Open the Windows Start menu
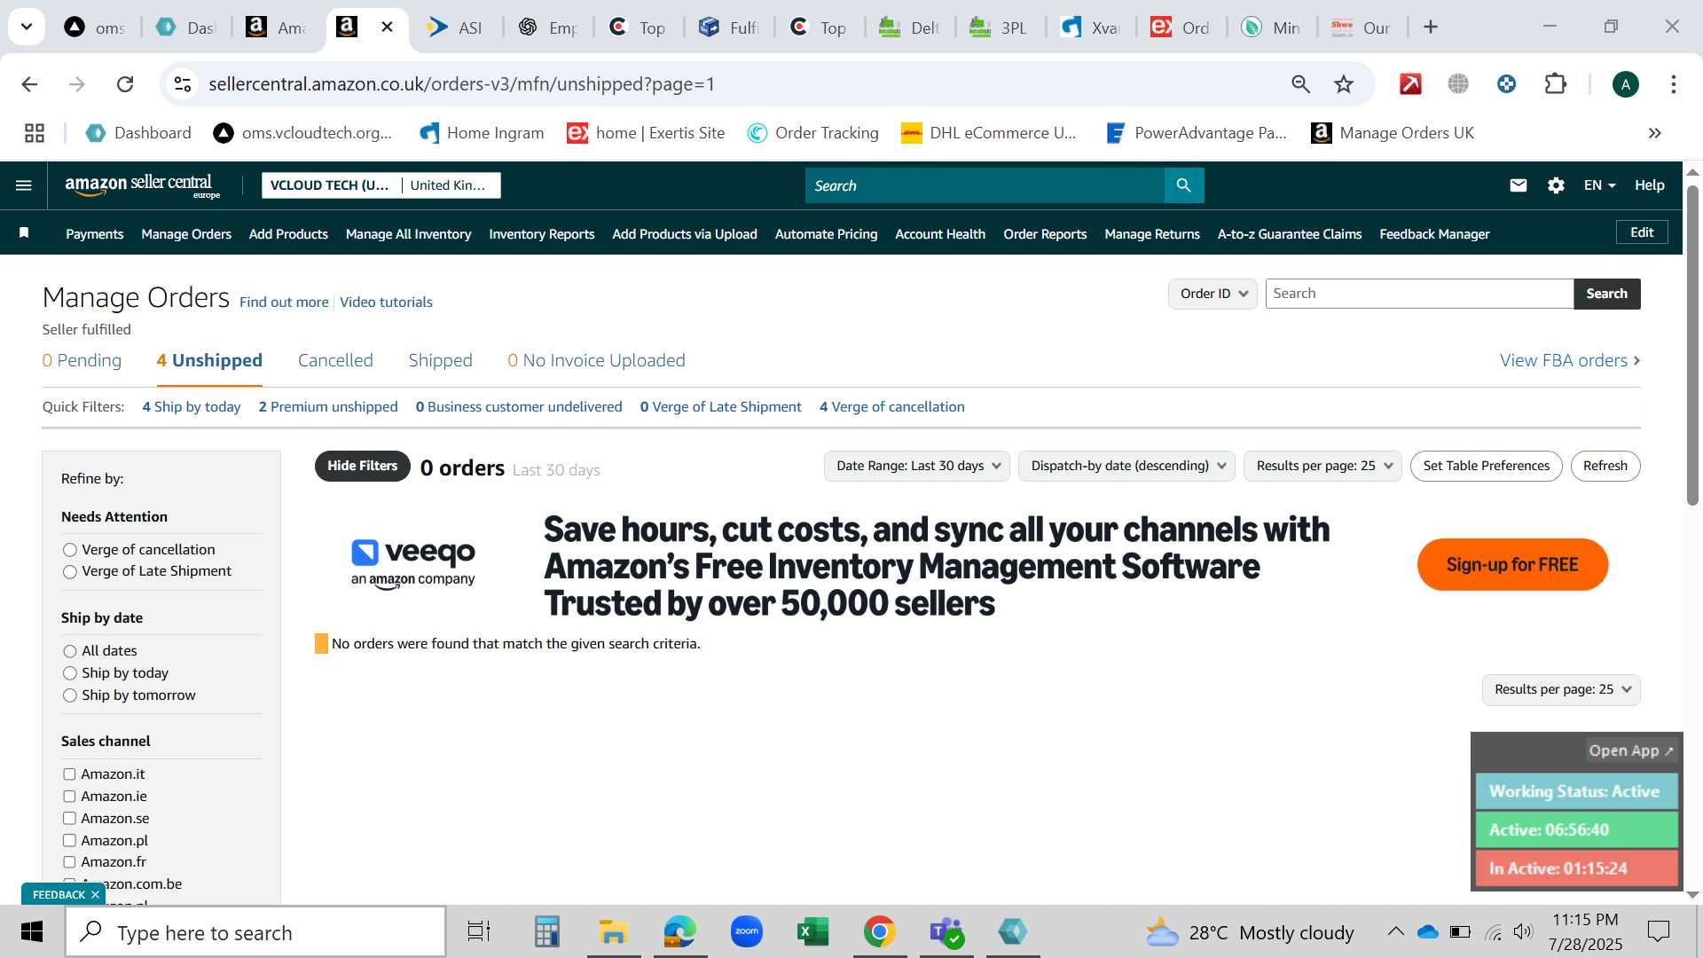Image resolution: width=1703 pixels, height=958 pixels. point(32,932)
